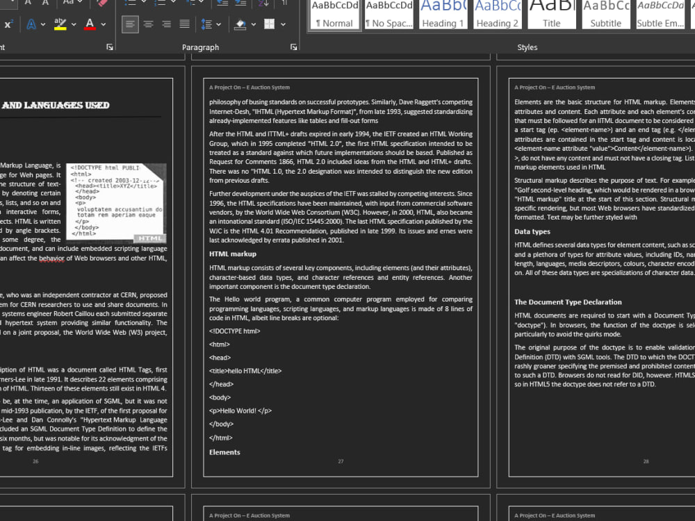
Task: Click the "<!DOCTYPE html>" code line
Action: click(235, 331)
